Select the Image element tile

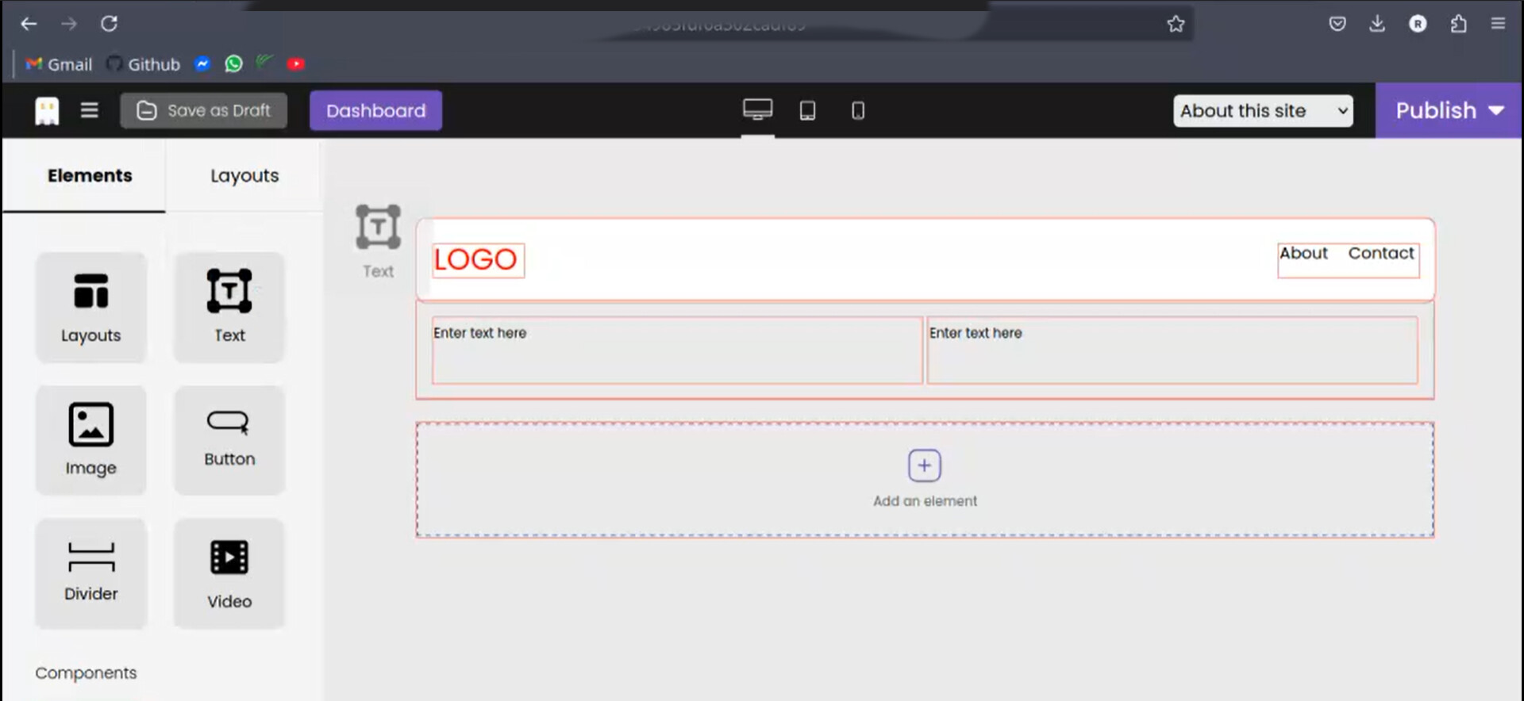coord(91,440)
